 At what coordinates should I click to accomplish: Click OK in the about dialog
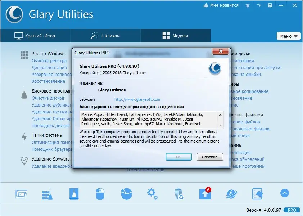point(178,157)
